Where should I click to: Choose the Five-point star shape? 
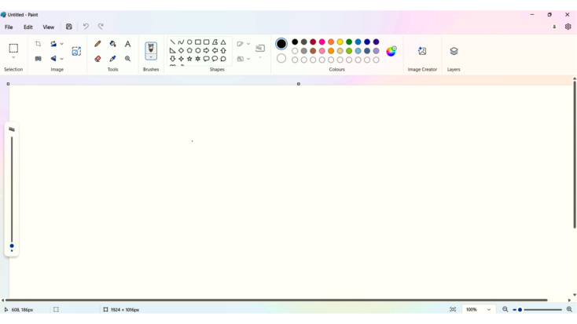coord(189,58)
